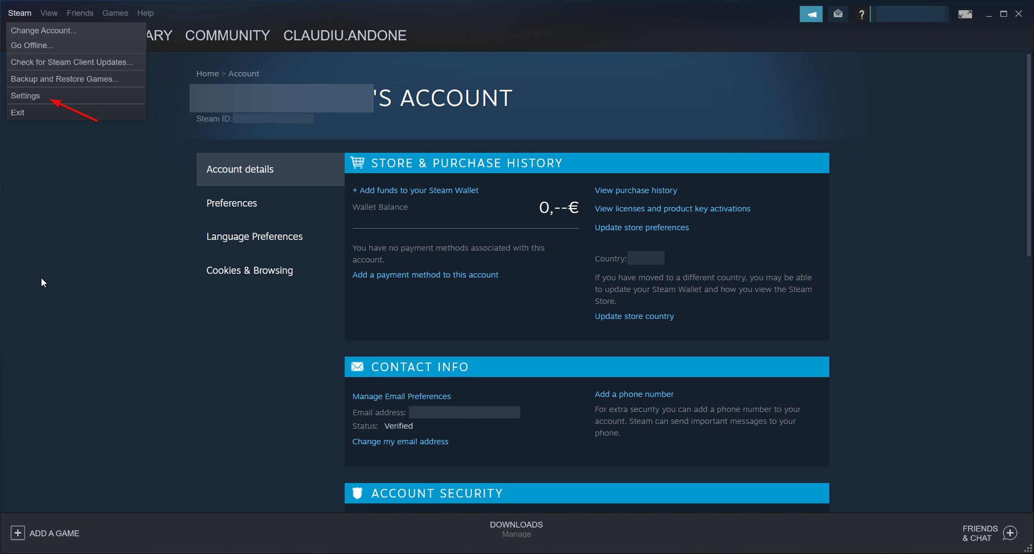Viewport: 1034px width, 554px height.
Task: Open Manage Email Preferences link
Action: [x=402, y=396]
